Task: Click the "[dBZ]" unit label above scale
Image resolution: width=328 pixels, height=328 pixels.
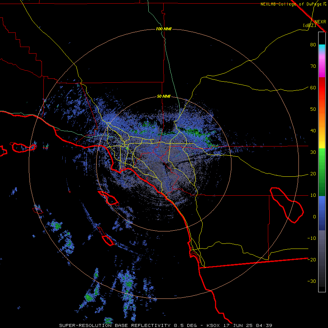Action: 309,26
